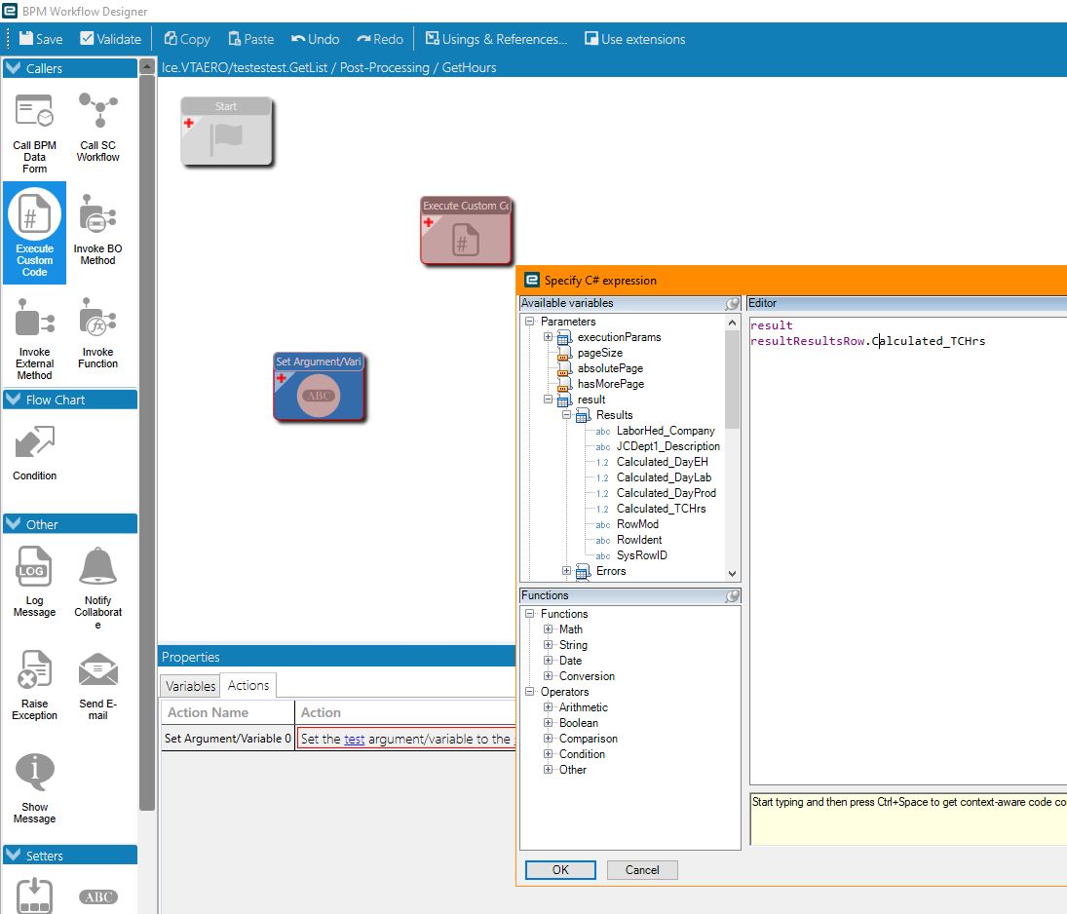
Task: Click search icon in Available variables header
Action: point(732,304)
